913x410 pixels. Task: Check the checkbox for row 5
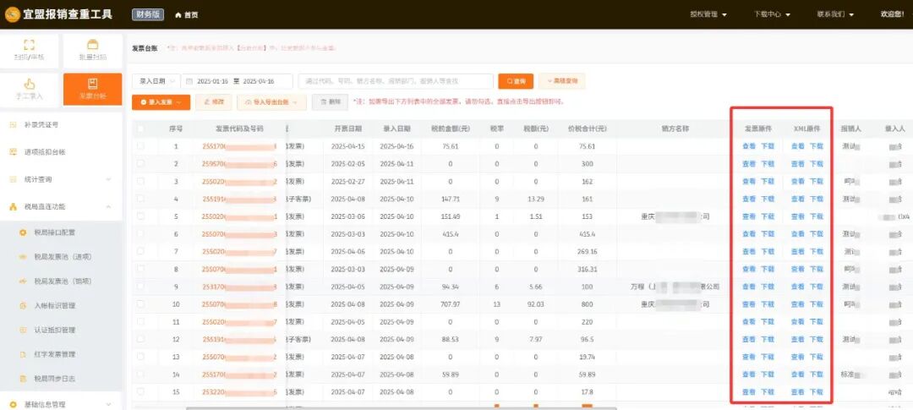click(140, 216)
